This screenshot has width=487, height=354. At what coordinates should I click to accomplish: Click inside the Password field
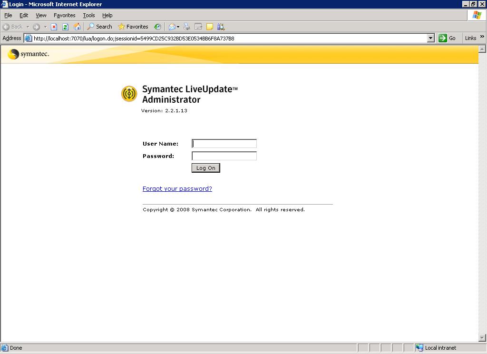pyautogui.click(x=224, y=156)
